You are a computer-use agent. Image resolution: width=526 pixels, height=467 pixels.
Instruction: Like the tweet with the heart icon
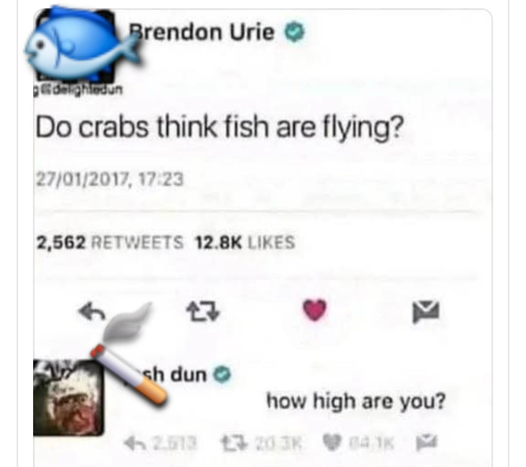[314, 310]
